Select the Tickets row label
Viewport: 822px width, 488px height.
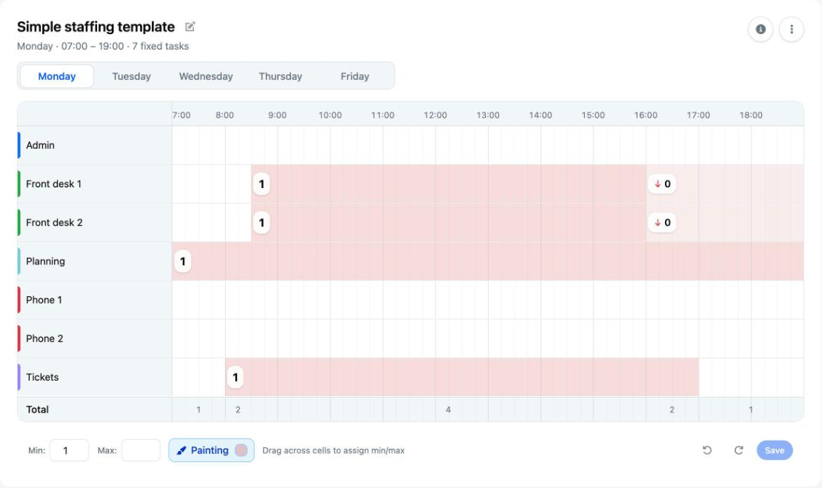42,378
